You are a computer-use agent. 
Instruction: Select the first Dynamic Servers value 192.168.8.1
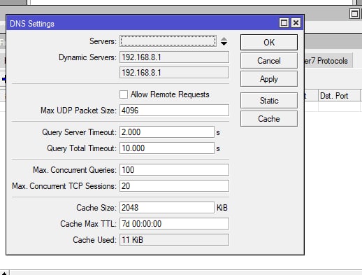pyautogui.click(x=174, y=57)
